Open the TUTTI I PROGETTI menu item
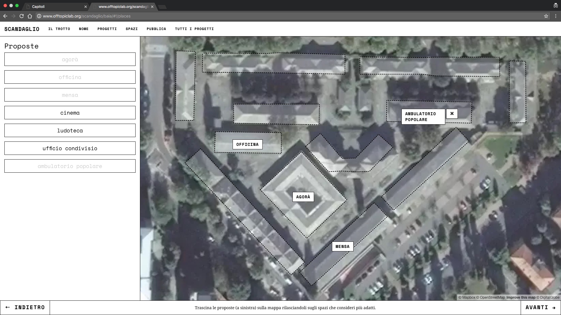 (194, 29)
